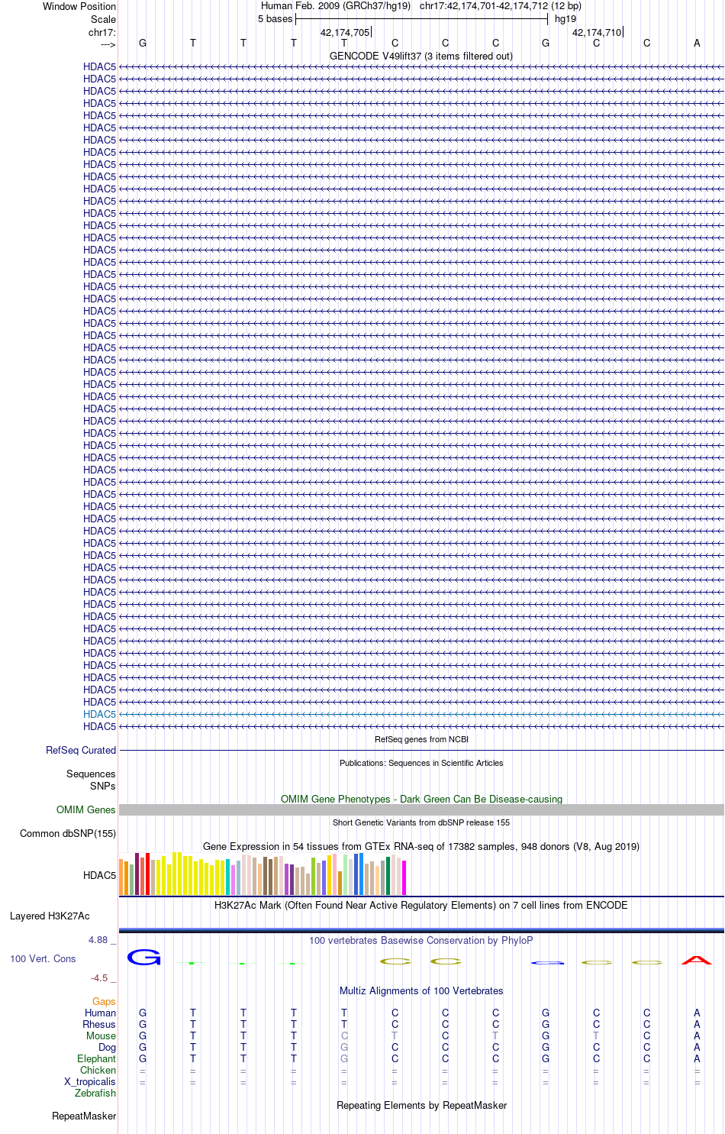Click the Window Position track label

point(79,6)
